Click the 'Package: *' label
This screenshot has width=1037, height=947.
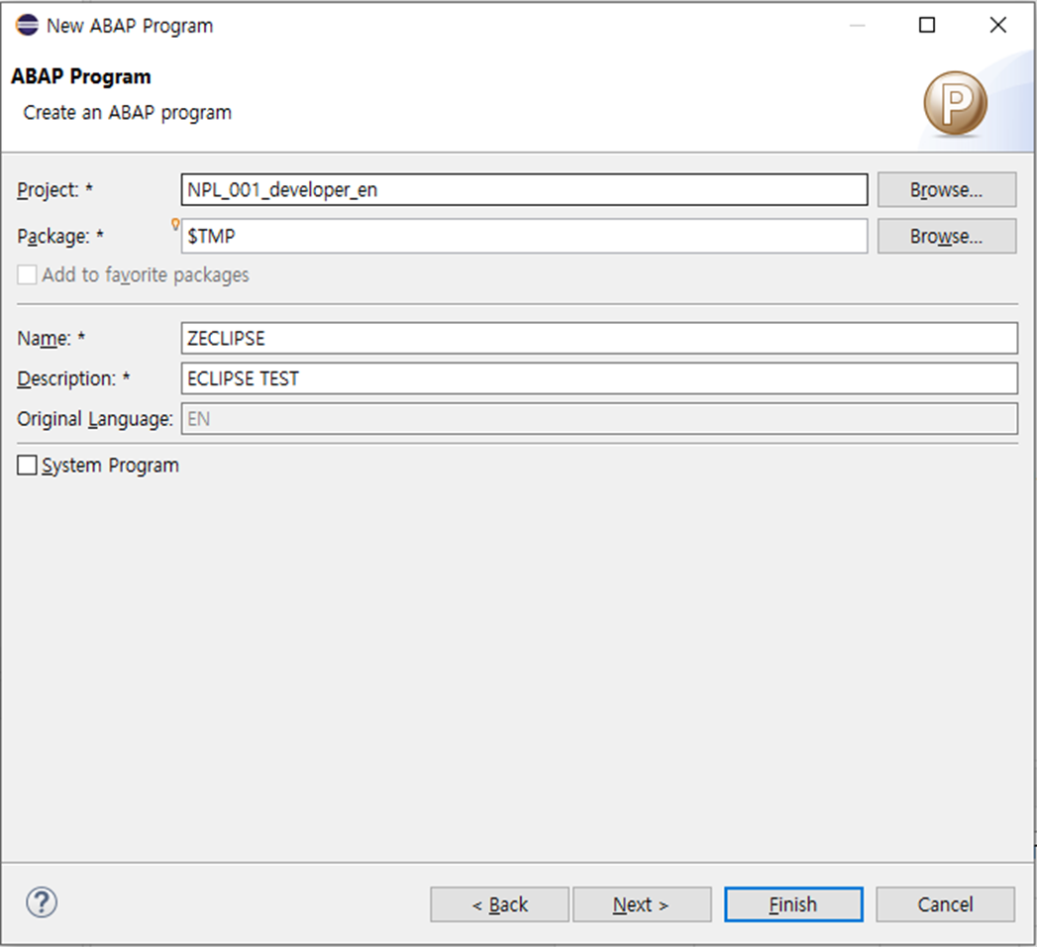pyautogui.click(x=60, y=236)
